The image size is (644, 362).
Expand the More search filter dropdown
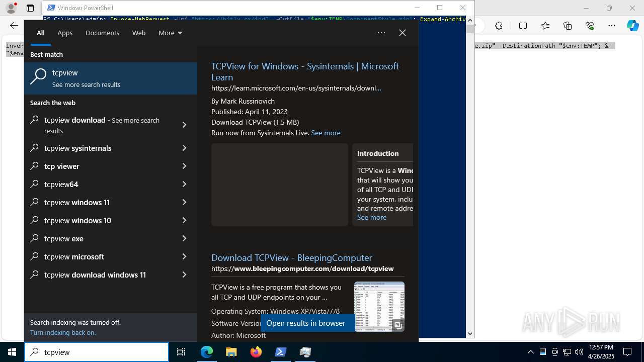170,33
